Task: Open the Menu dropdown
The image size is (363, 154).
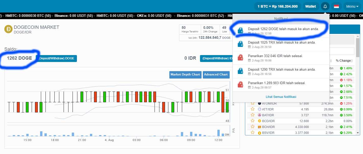Action: click(x=353, y=6)
